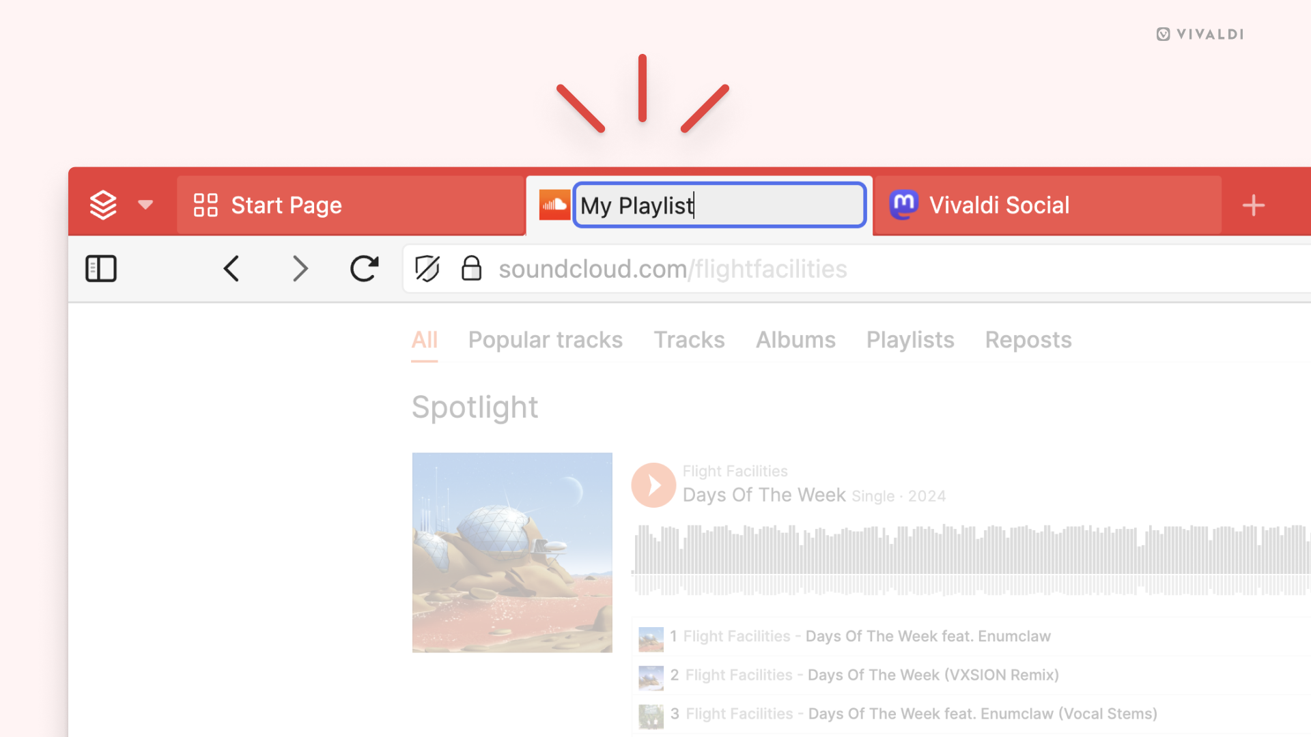This screenshot has height=737, width=1311.
Task: Click the back navigation arrow icon
Action: [232, 268]
